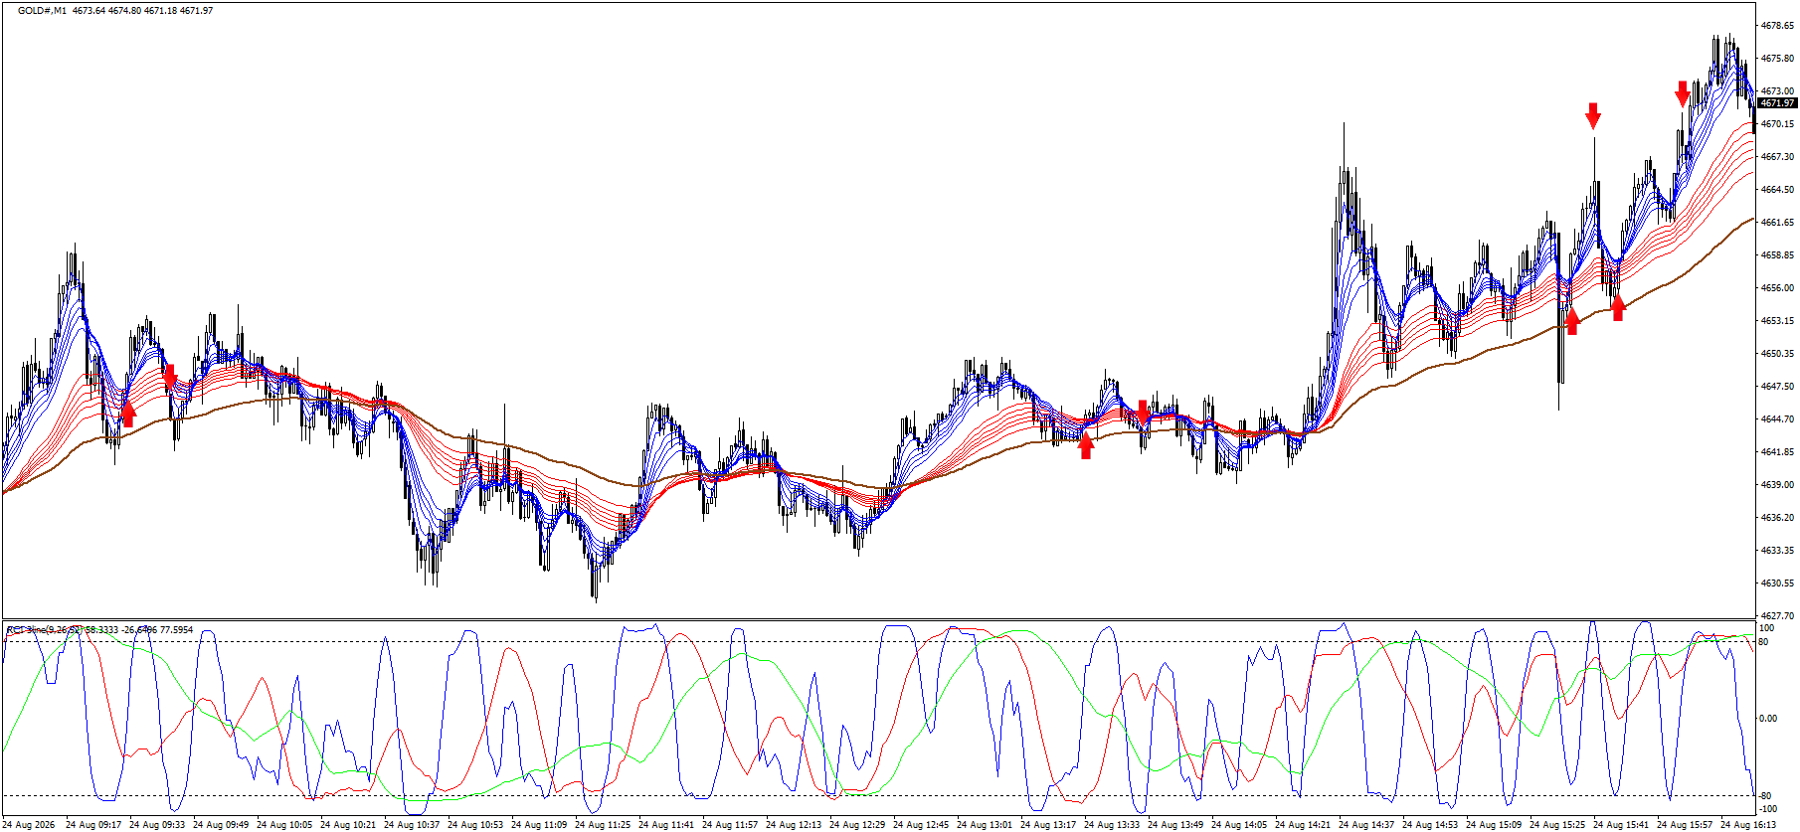Click the 4641.85 price scale label
Viewport: 1800px width, 832px height.
click(1777, 452)
